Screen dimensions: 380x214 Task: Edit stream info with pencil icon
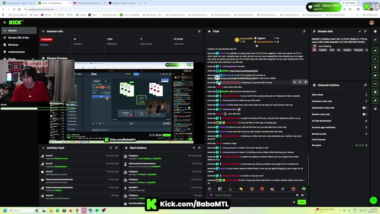point(360,31)
